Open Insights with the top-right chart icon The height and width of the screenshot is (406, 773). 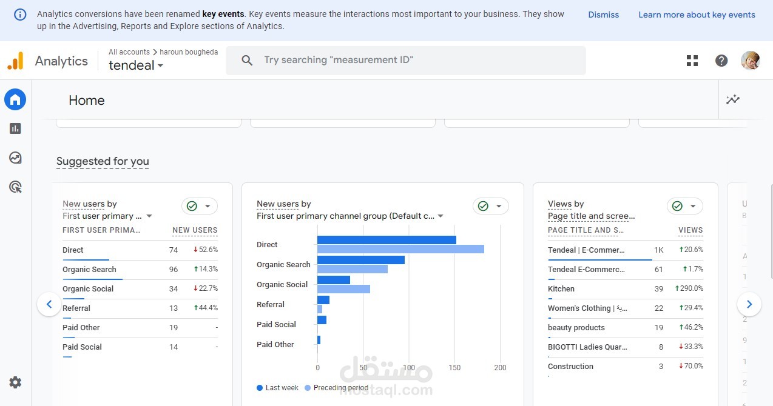(733, 99)
